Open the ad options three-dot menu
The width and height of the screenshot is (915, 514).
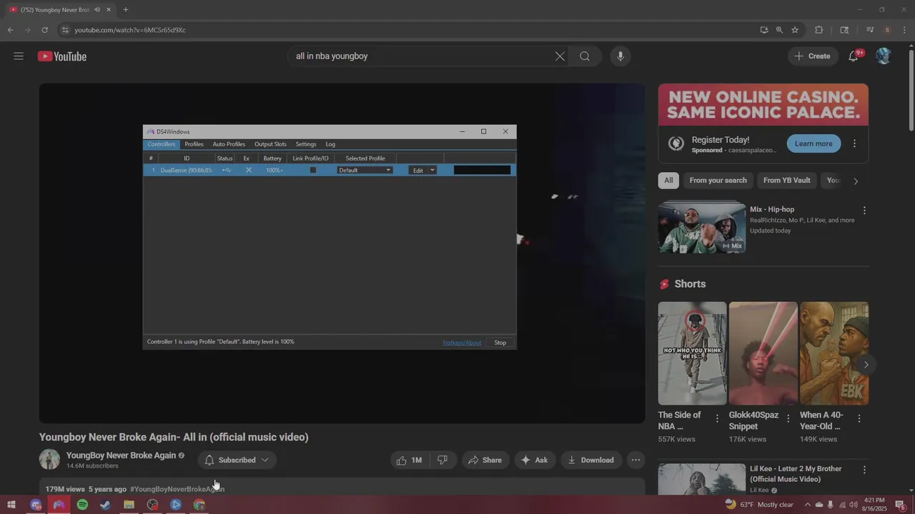pyautogui.click(x=854, y=143)
